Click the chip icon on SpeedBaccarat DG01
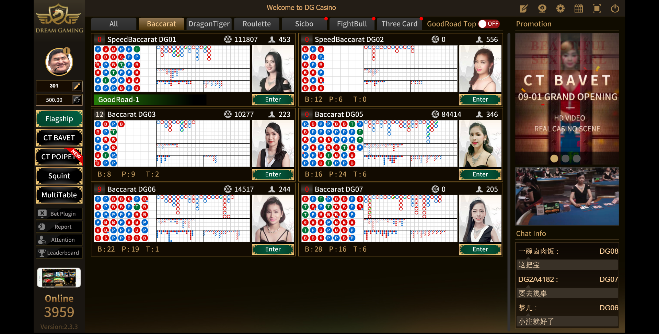Screen dimensions: 659x334 click(228, 39)
